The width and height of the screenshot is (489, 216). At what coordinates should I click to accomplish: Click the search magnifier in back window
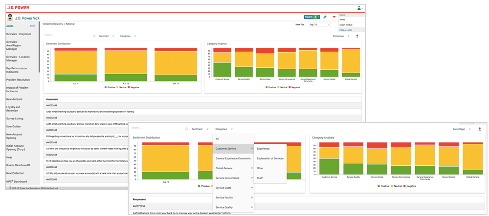[x=94, y=36]
